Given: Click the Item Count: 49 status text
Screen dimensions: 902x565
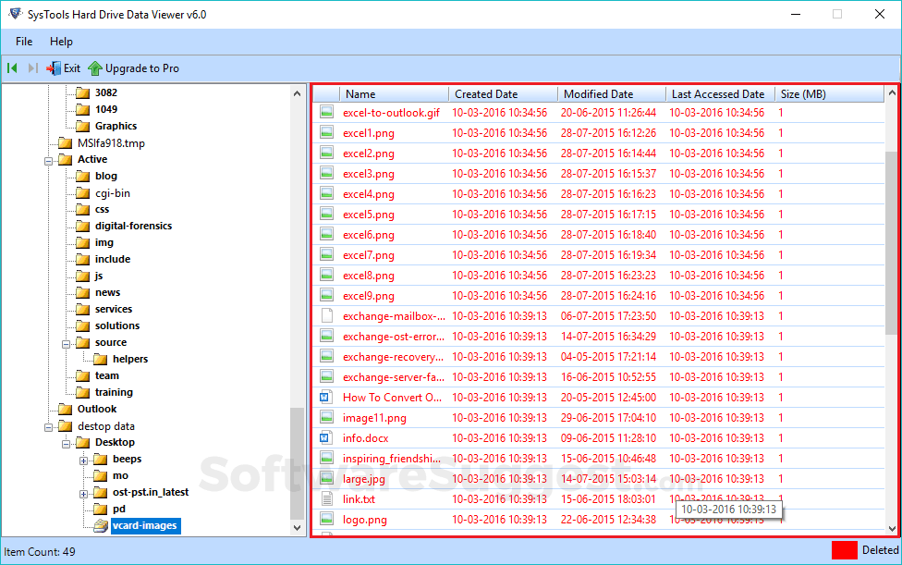Looking at the screenshot, I should point(39,552).
